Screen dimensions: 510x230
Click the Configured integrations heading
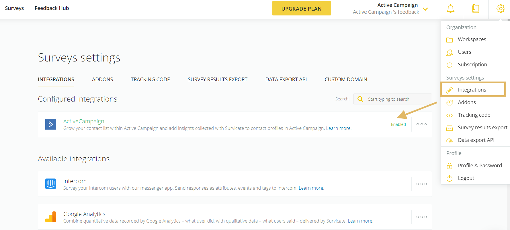click(x=77, y=99)
